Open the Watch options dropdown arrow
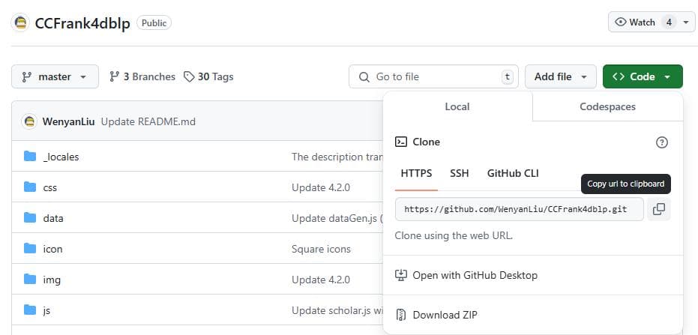This screenshot has width=698, height=335. coord(686,22)
